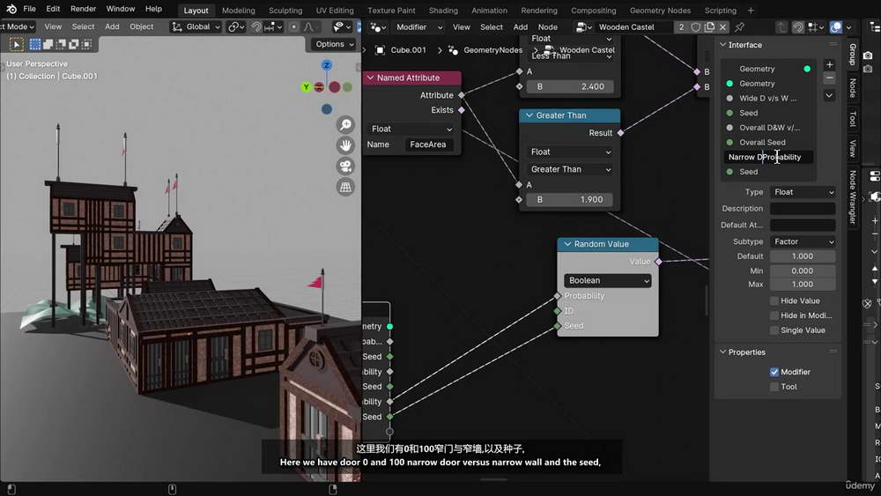Select the tweak select tool icon
Viewport: 881px width, 496px height.
click(x=16, y=44)
